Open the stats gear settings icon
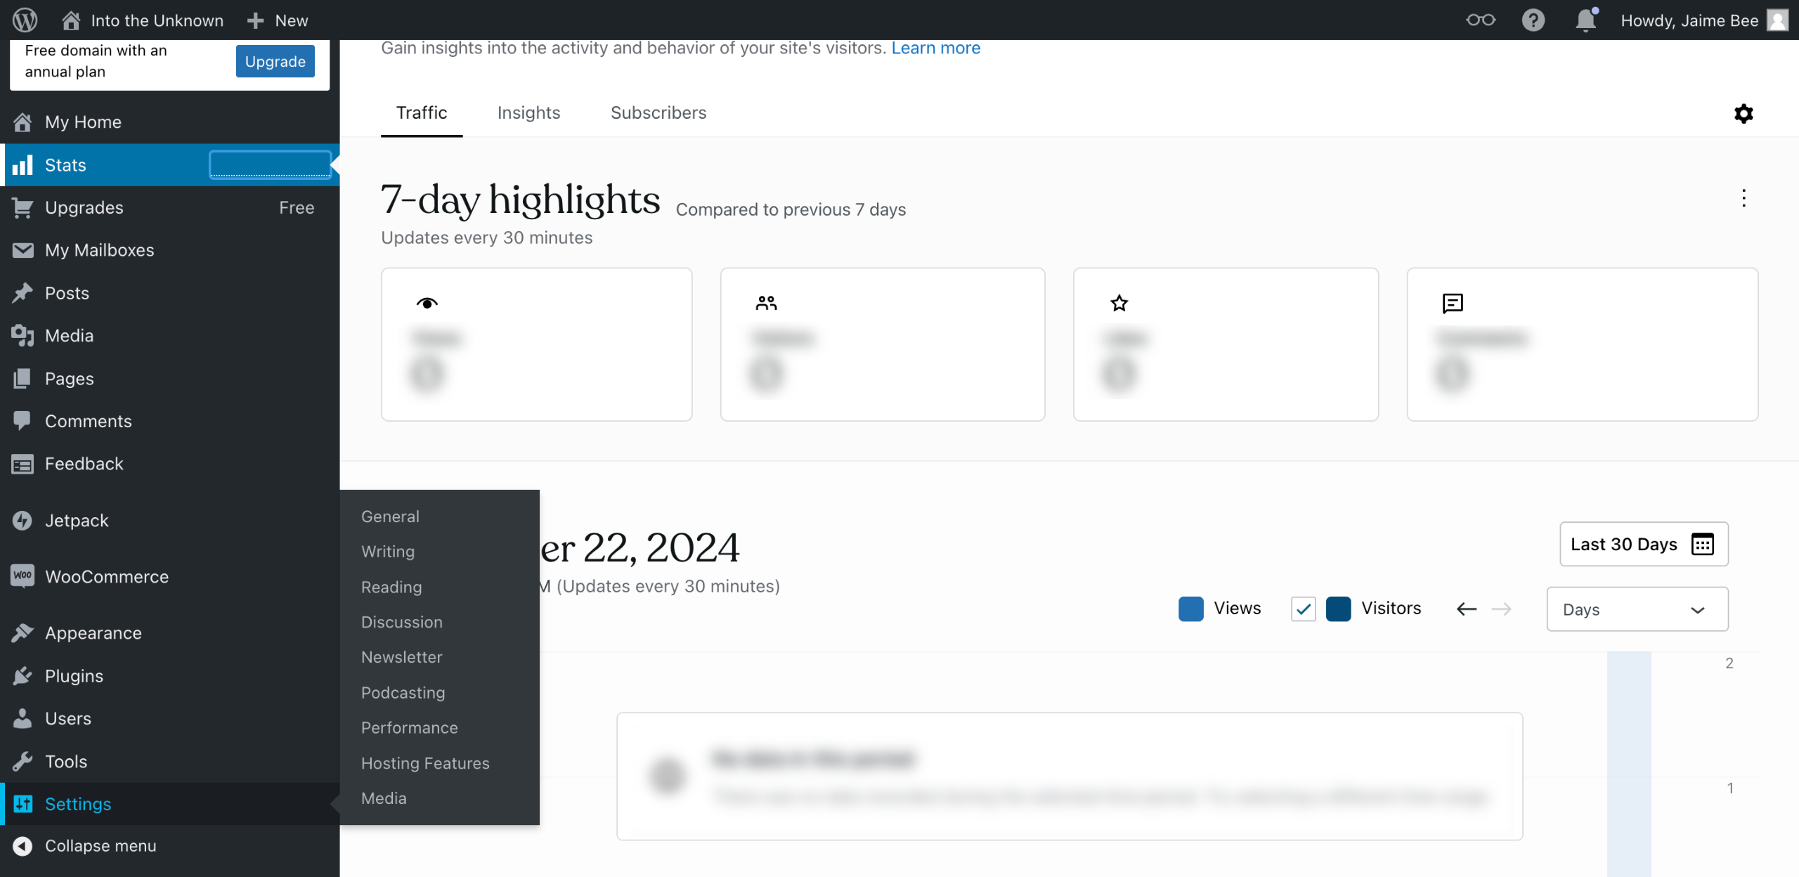This screenshot has height=877, width=1799. tap(1743, 114)
